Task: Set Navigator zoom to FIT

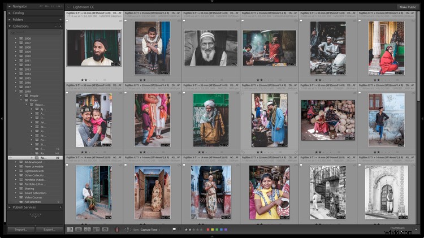Action: tap(41, 6)
